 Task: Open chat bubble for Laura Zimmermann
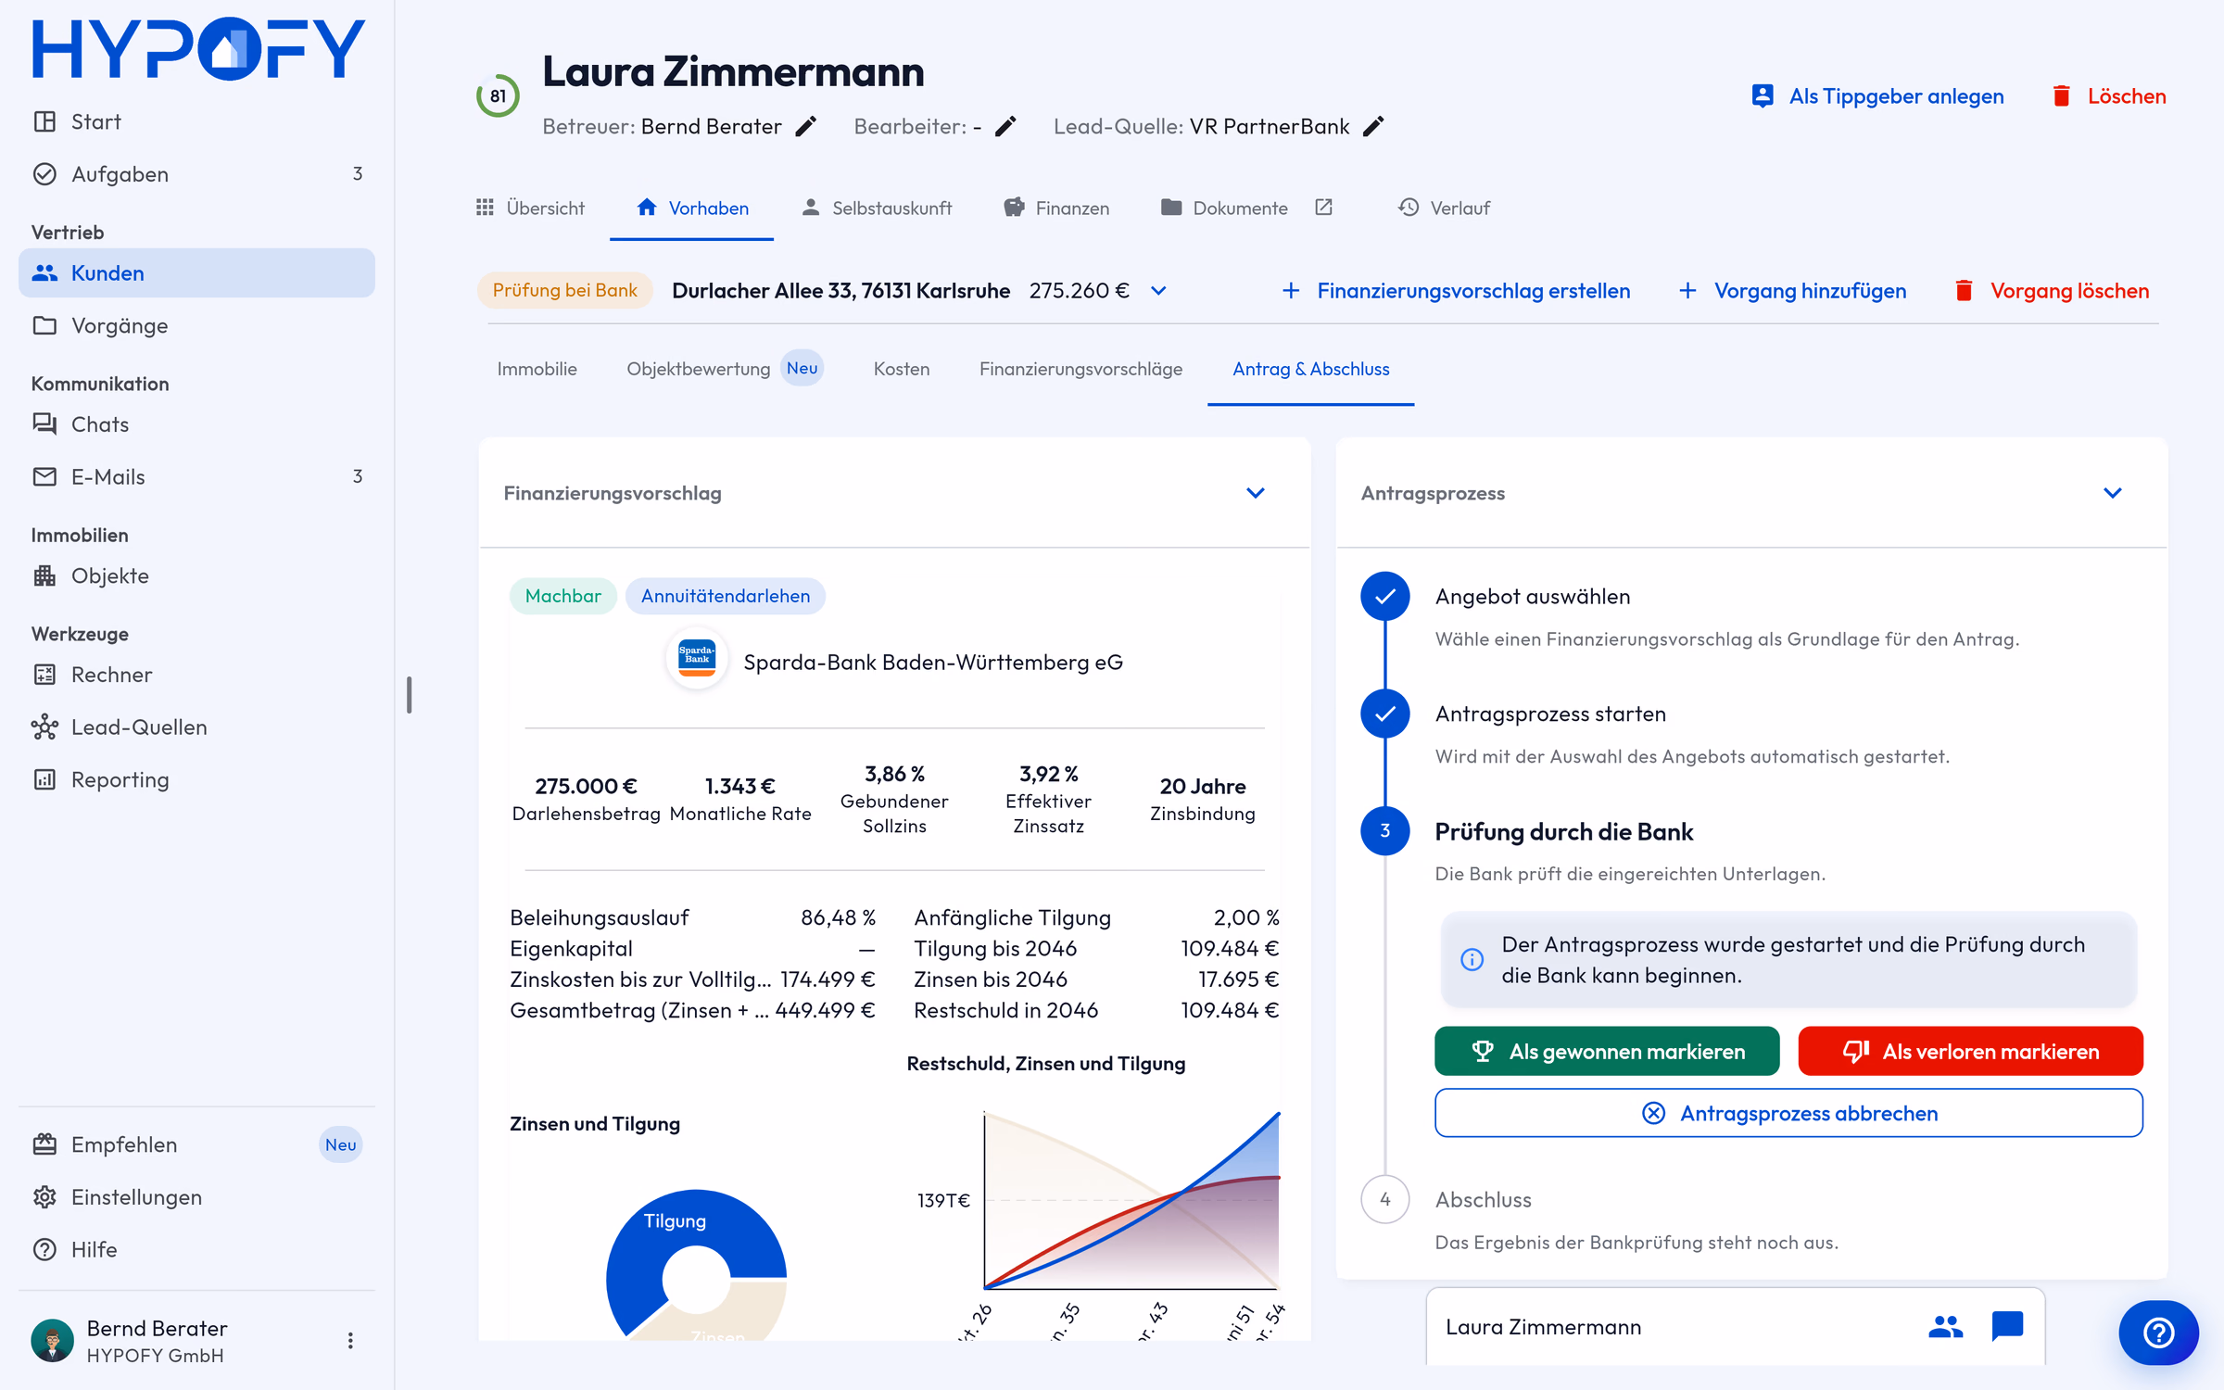[x=2007, y=1327]
